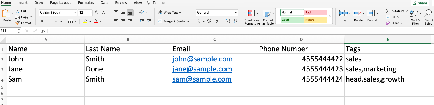This screenshot has height=105, width=434.
Task: Open the General number format dropdown
Action: tap(217, 13)
